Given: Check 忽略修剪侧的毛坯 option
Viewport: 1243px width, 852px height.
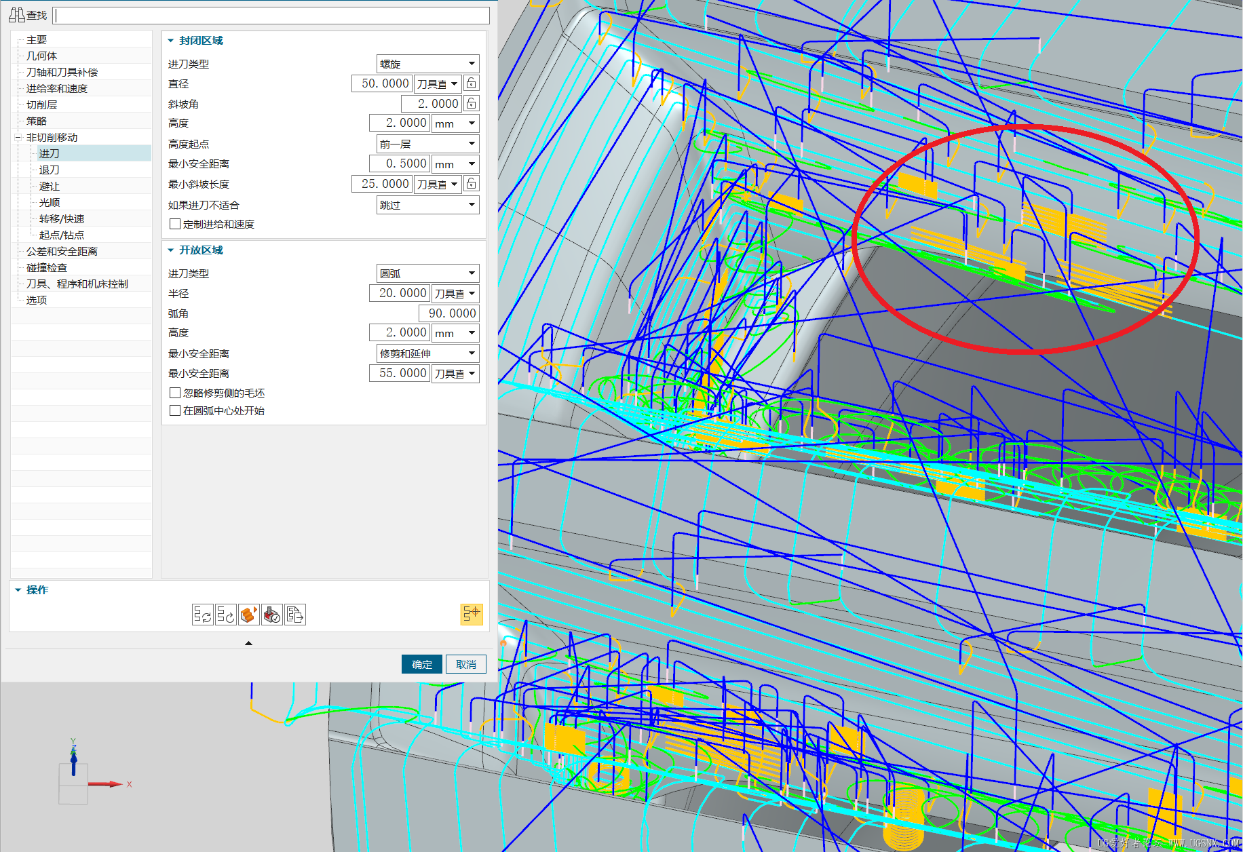Looking at the screenshot, I should coord(175,393).
